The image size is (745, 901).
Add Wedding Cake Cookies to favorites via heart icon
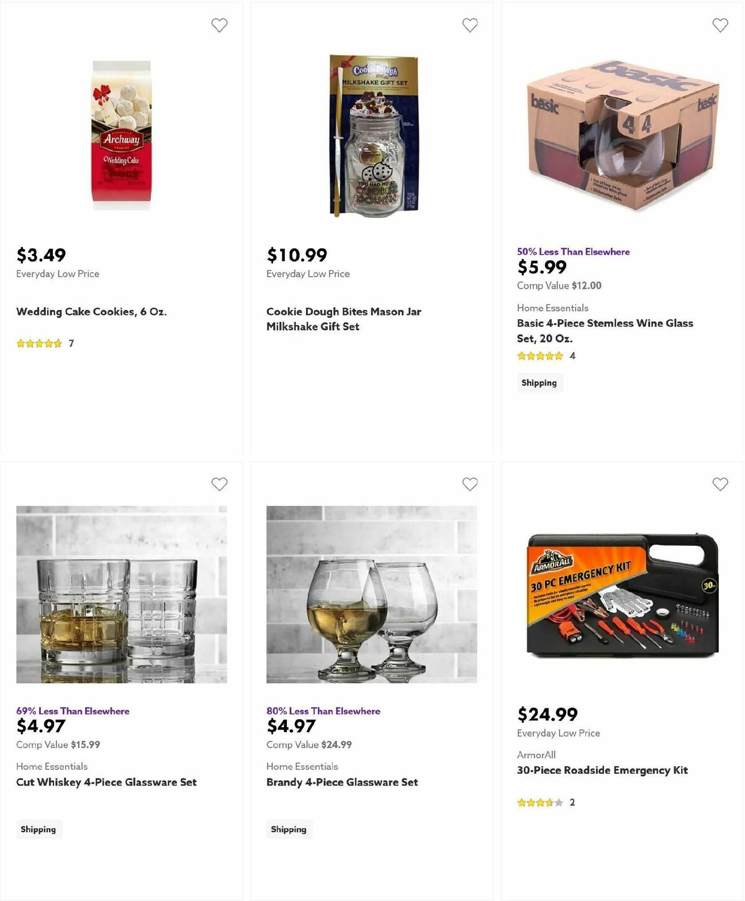point(219,25)
